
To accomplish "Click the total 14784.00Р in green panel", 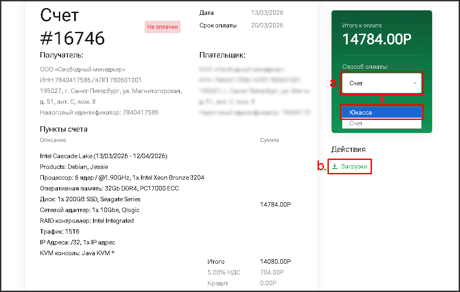I will 377,40.
